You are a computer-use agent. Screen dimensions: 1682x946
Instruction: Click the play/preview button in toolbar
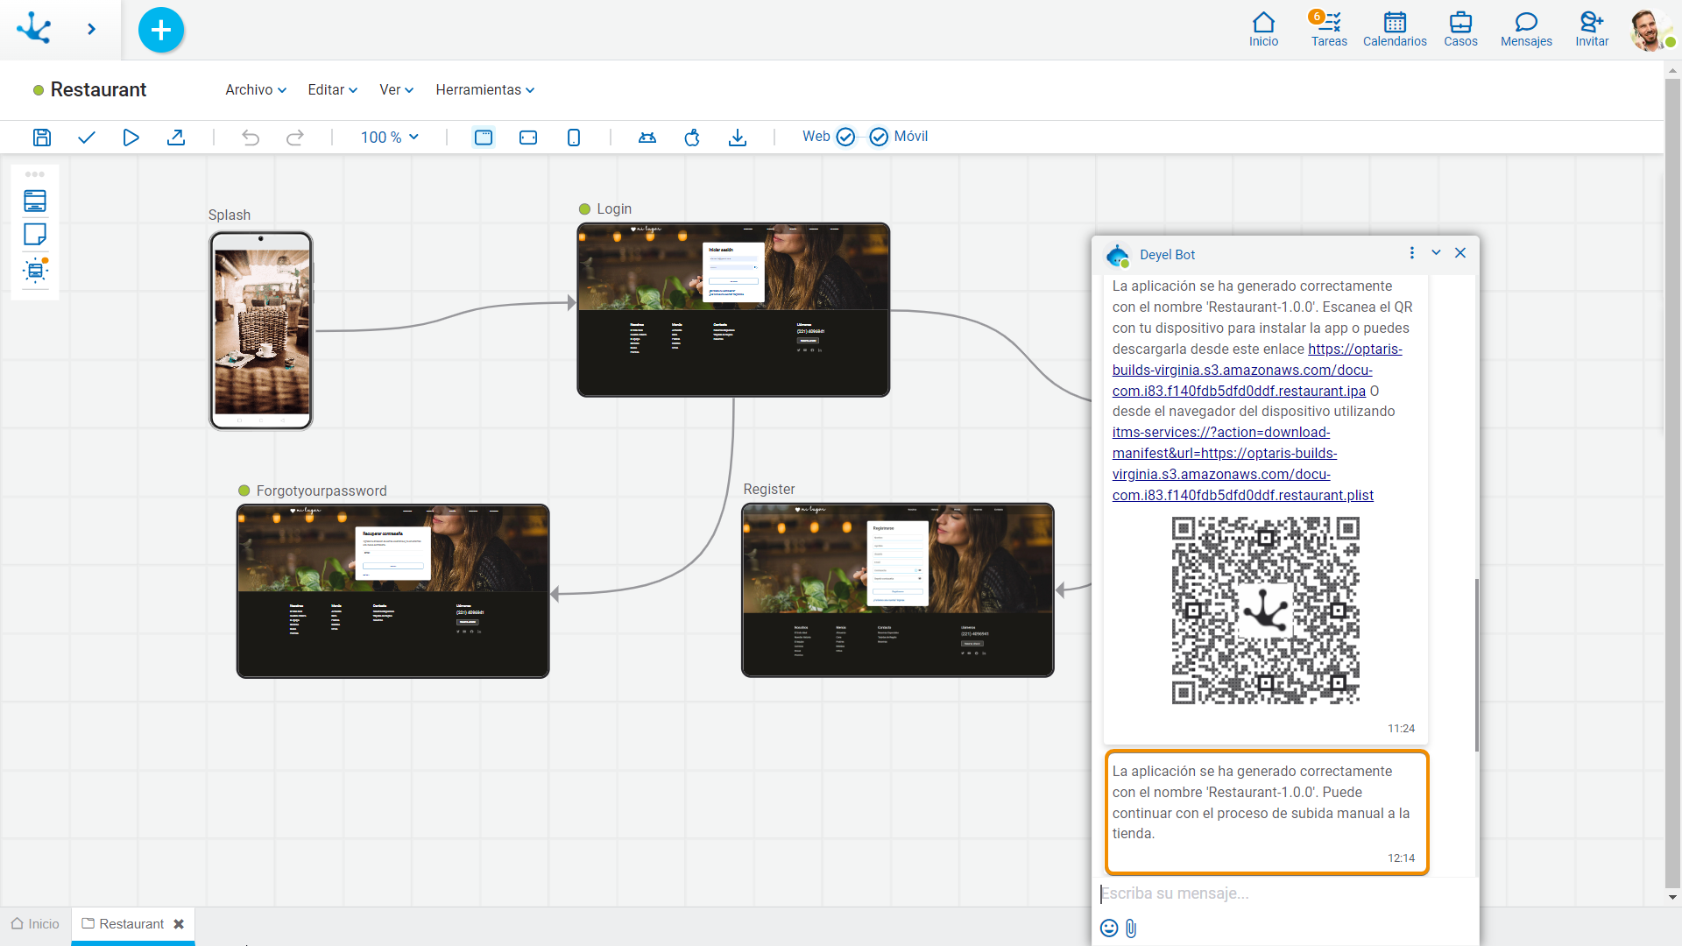tap(131, 135)
